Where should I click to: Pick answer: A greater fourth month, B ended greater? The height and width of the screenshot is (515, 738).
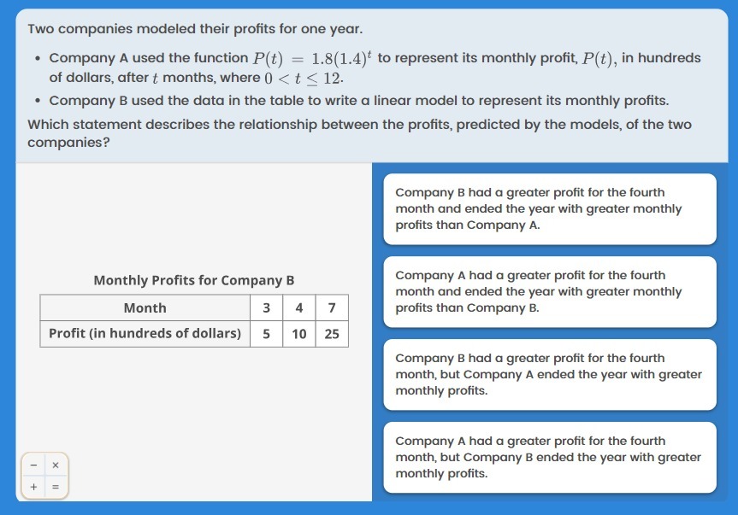pyautogui.click(x=550, y=457)
